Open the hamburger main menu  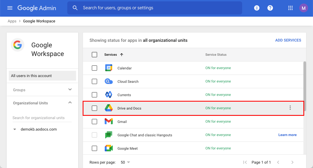click(x=10, y=8)
